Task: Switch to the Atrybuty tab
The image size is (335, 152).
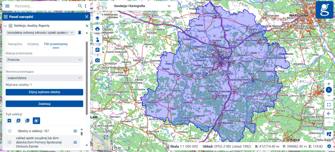Action: (x=33, y=44)
